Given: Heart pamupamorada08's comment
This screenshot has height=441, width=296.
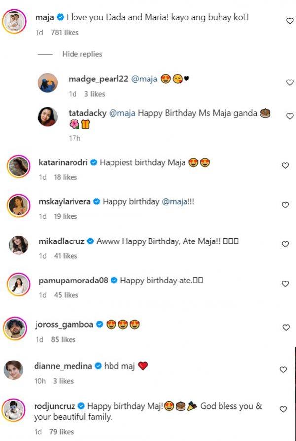Looking at the screenshot, I should coord(285,284).
